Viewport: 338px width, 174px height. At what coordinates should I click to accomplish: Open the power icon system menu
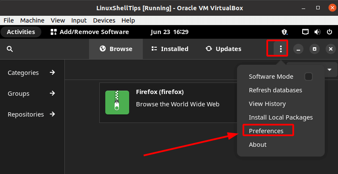click(329, 32)
